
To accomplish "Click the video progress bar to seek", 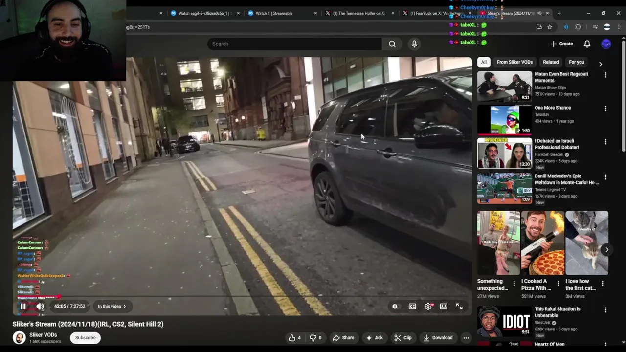I will 243,296.
